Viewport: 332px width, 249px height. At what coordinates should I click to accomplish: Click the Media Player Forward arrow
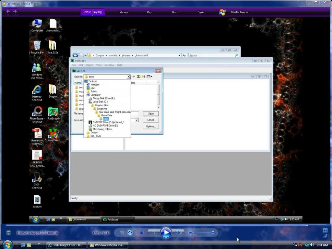pos(15,12)
